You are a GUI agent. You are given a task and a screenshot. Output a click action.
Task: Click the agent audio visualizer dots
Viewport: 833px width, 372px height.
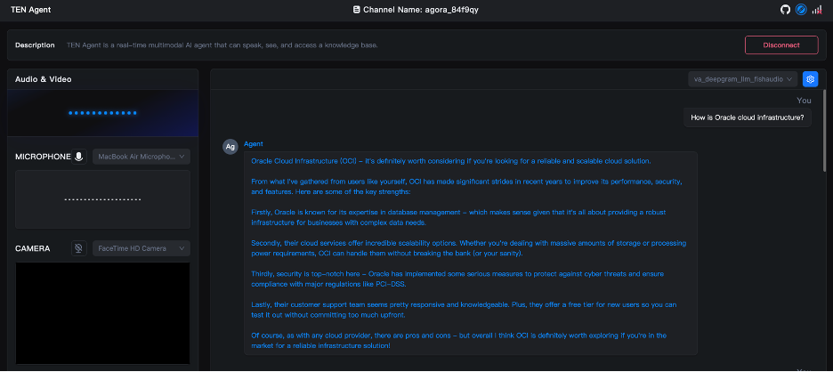point(102,113)
